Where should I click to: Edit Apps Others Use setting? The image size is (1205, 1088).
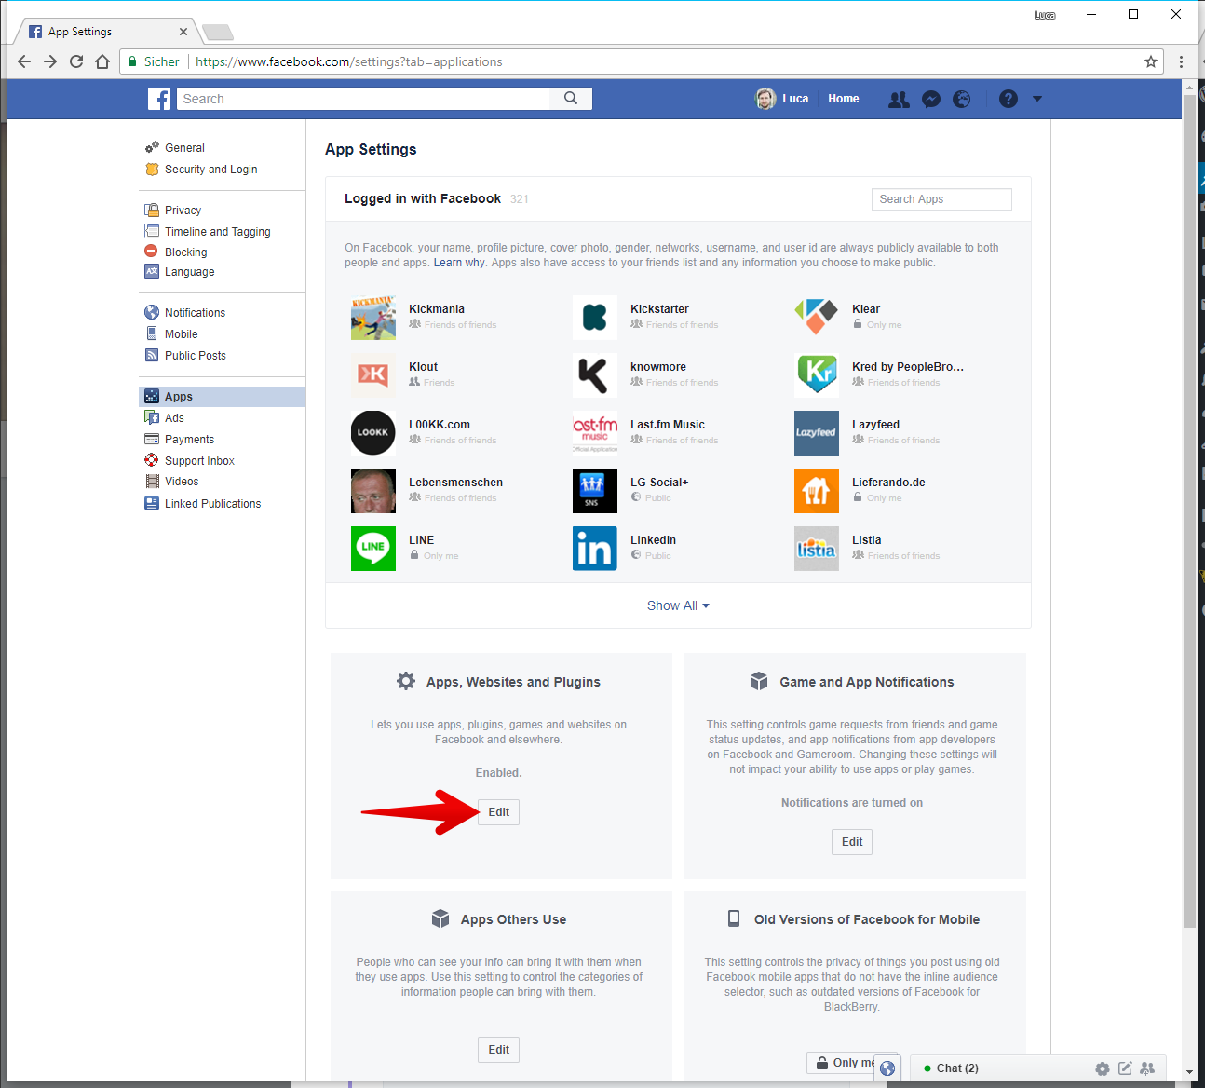(x=499, y=1050)
